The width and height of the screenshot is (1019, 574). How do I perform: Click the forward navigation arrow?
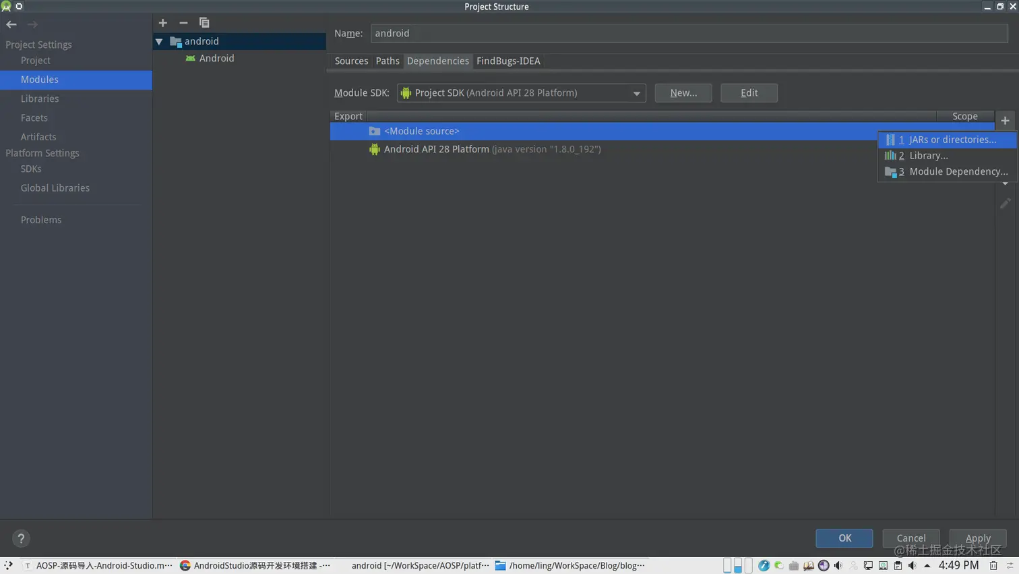pos(32,24)
